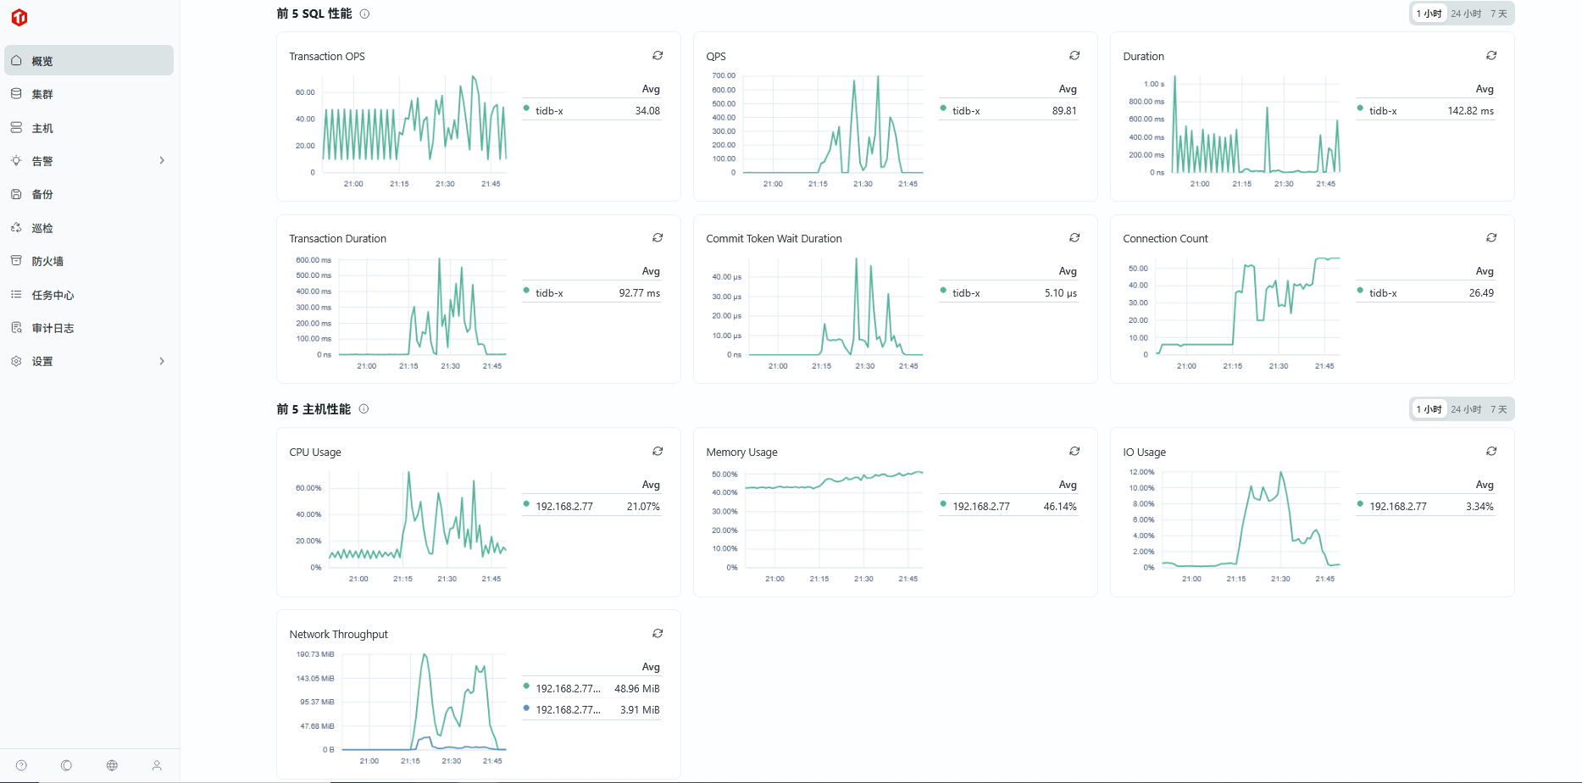Viewport: 1582px width, 783px height.
Task: Expand the 设置 sidebar submenu
Action: pyautogui.click(x=162, y=362)
